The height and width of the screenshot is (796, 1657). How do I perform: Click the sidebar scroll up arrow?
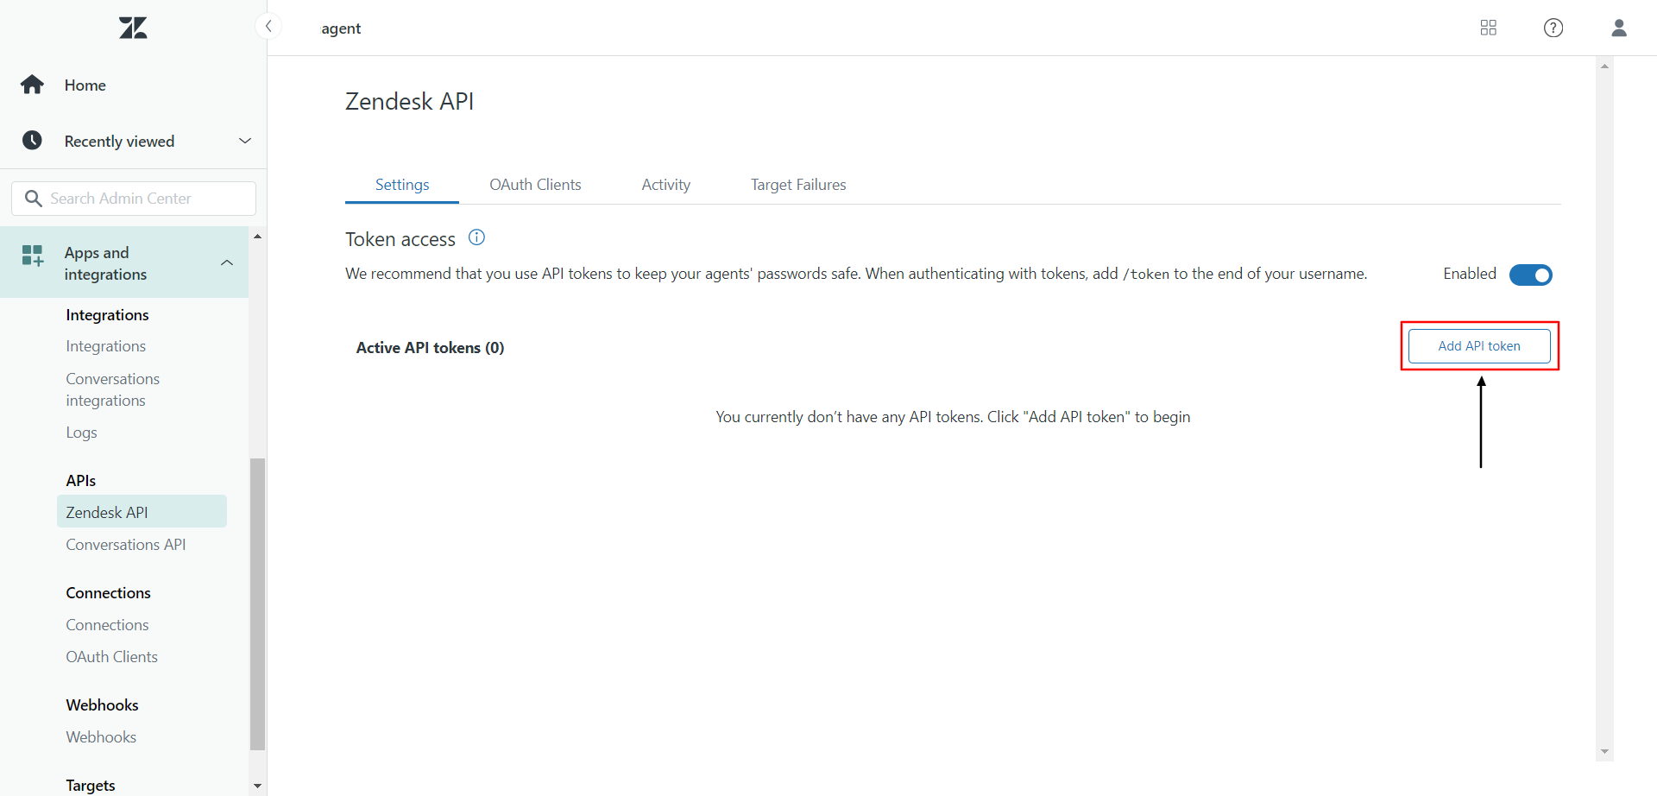point(257,236)
